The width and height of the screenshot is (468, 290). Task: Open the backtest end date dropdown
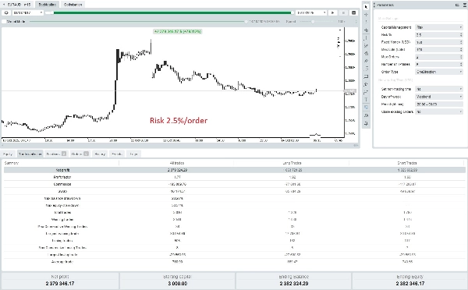311,12
